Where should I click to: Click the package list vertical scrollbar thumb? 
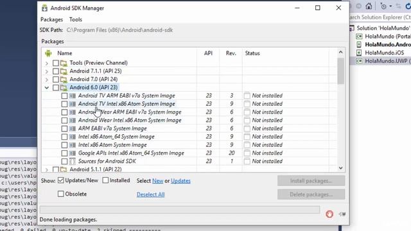tap(340, 71)
